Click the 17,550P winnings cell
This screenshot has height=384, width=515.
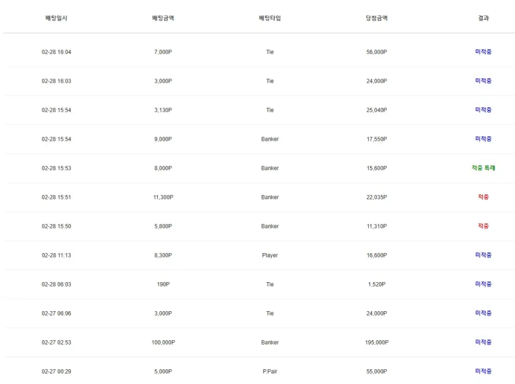377,139
